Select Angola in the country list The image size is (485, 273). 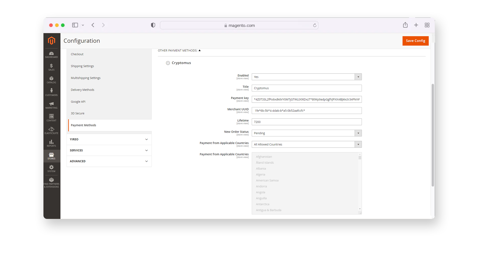[260, 192]
